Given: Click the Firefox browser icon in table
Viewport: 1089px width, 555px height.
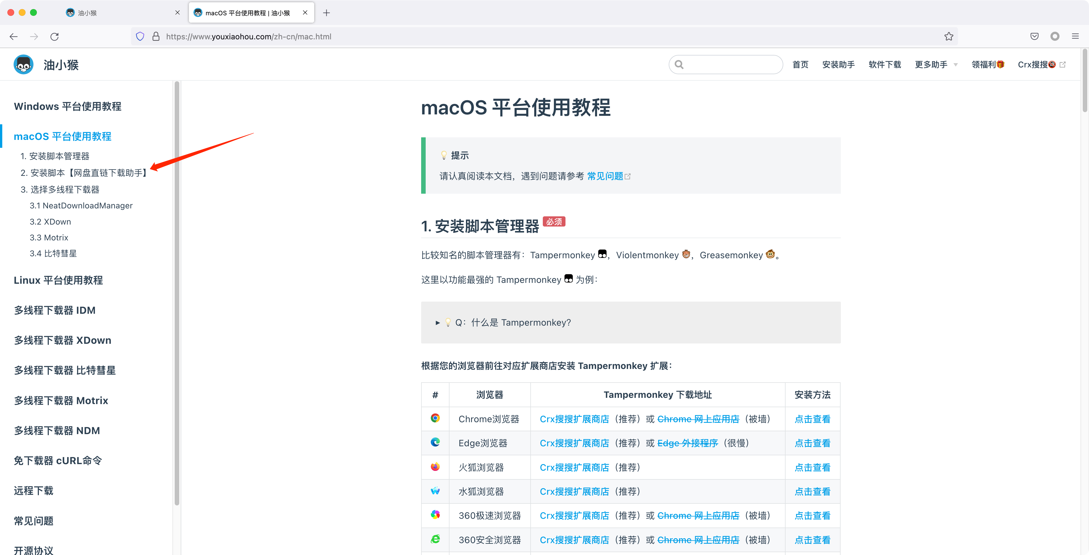Looking at the screenshot, I should (435, 467).
